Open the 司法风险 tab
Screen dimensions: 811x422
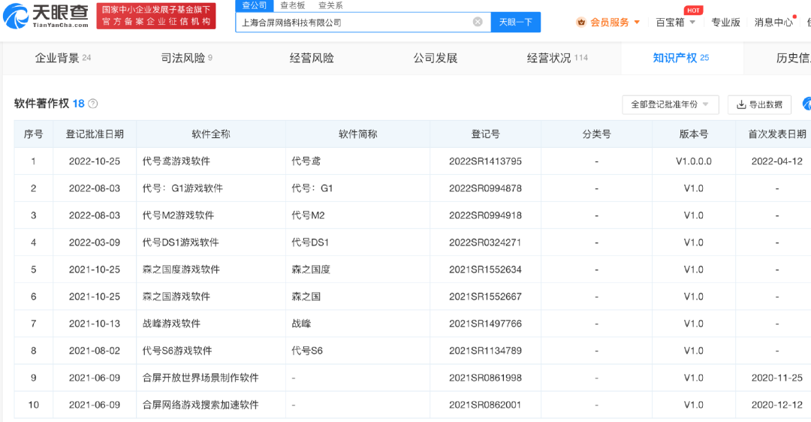[x=186, y=58]
